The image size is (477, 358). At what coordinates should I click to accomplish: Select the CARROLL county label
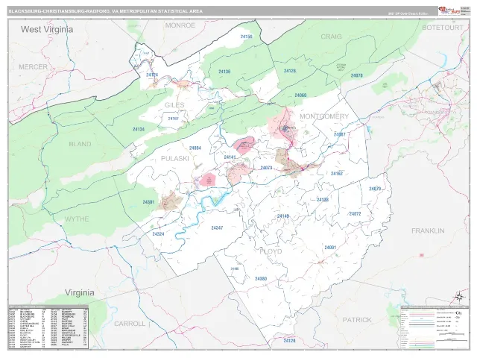pos(130,324)
